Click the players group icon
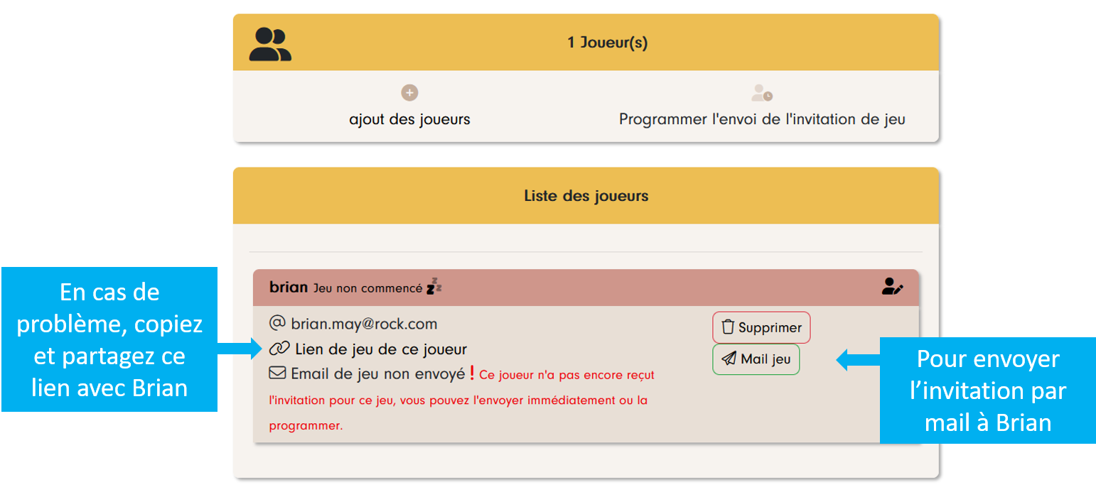This screenshot has width=1096, height=497. click(x=270, y=44)
